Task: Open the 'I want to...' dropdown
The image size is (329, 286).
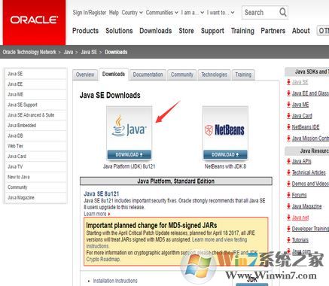Action: click(221, 12)
